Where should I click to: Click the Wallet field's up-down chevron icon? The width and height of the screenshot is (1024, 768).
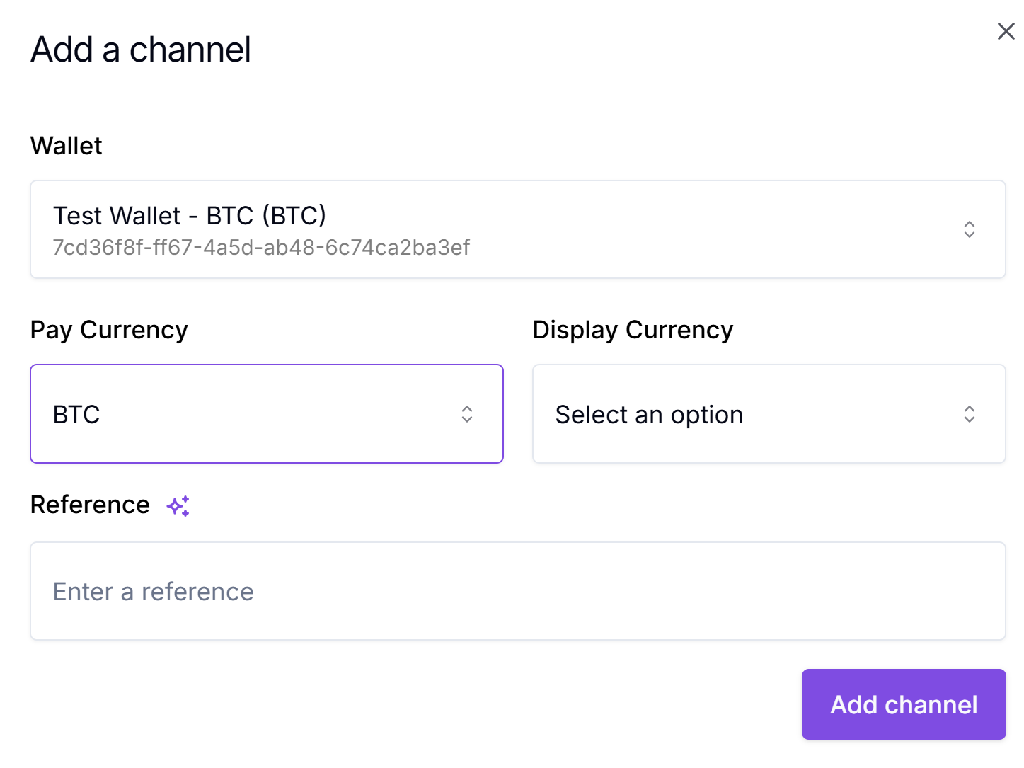969,229
